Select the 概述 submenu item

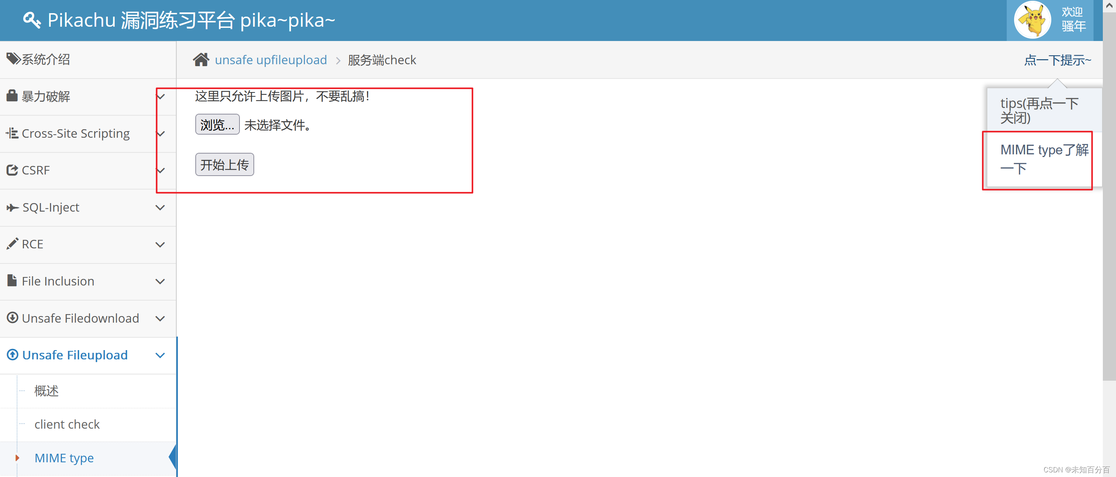pyautogui.click(x=88, y=391)
